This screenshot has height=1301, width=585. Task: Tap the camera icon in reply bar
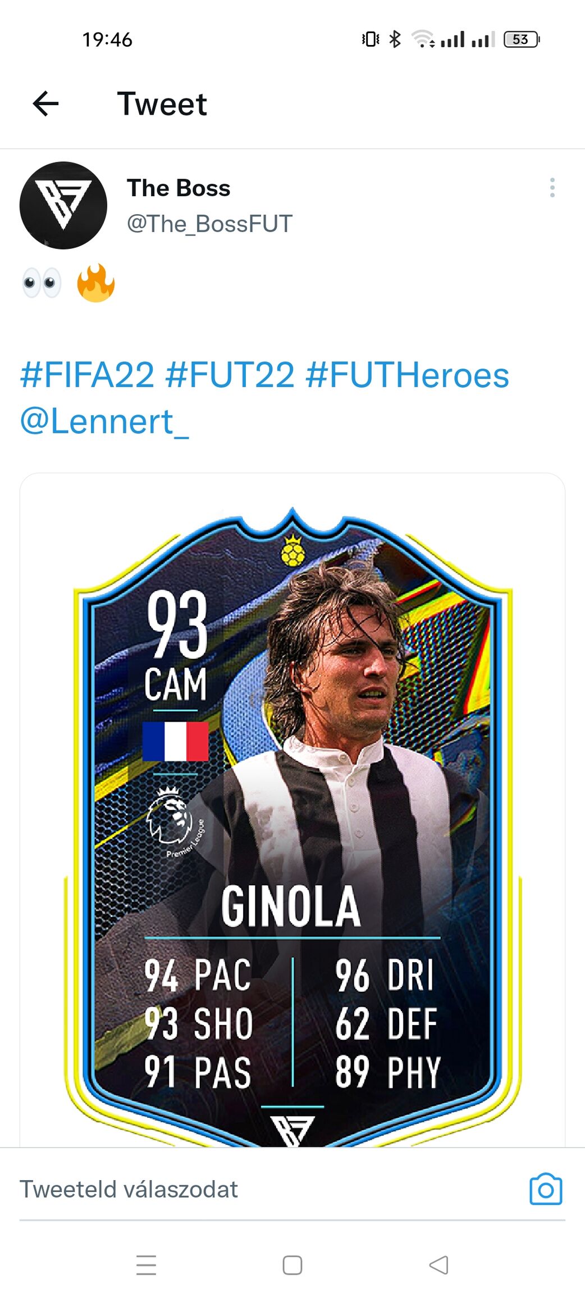pyautogui.click(x=546, y=1189)
